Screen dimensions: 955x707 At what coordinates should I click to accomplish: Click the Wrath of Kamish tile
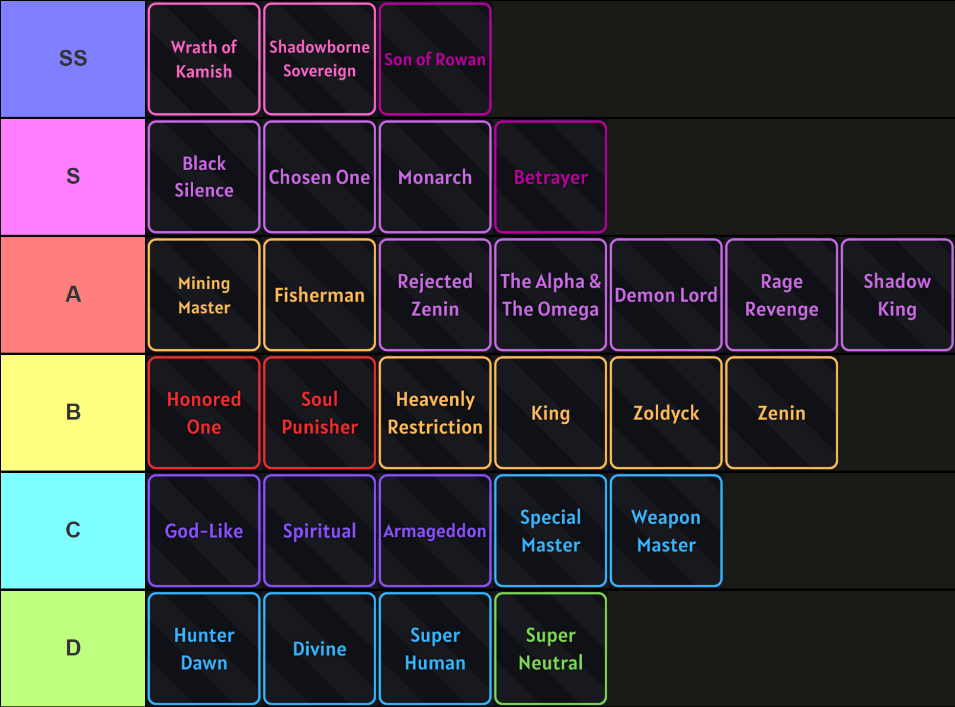point(204,59)
